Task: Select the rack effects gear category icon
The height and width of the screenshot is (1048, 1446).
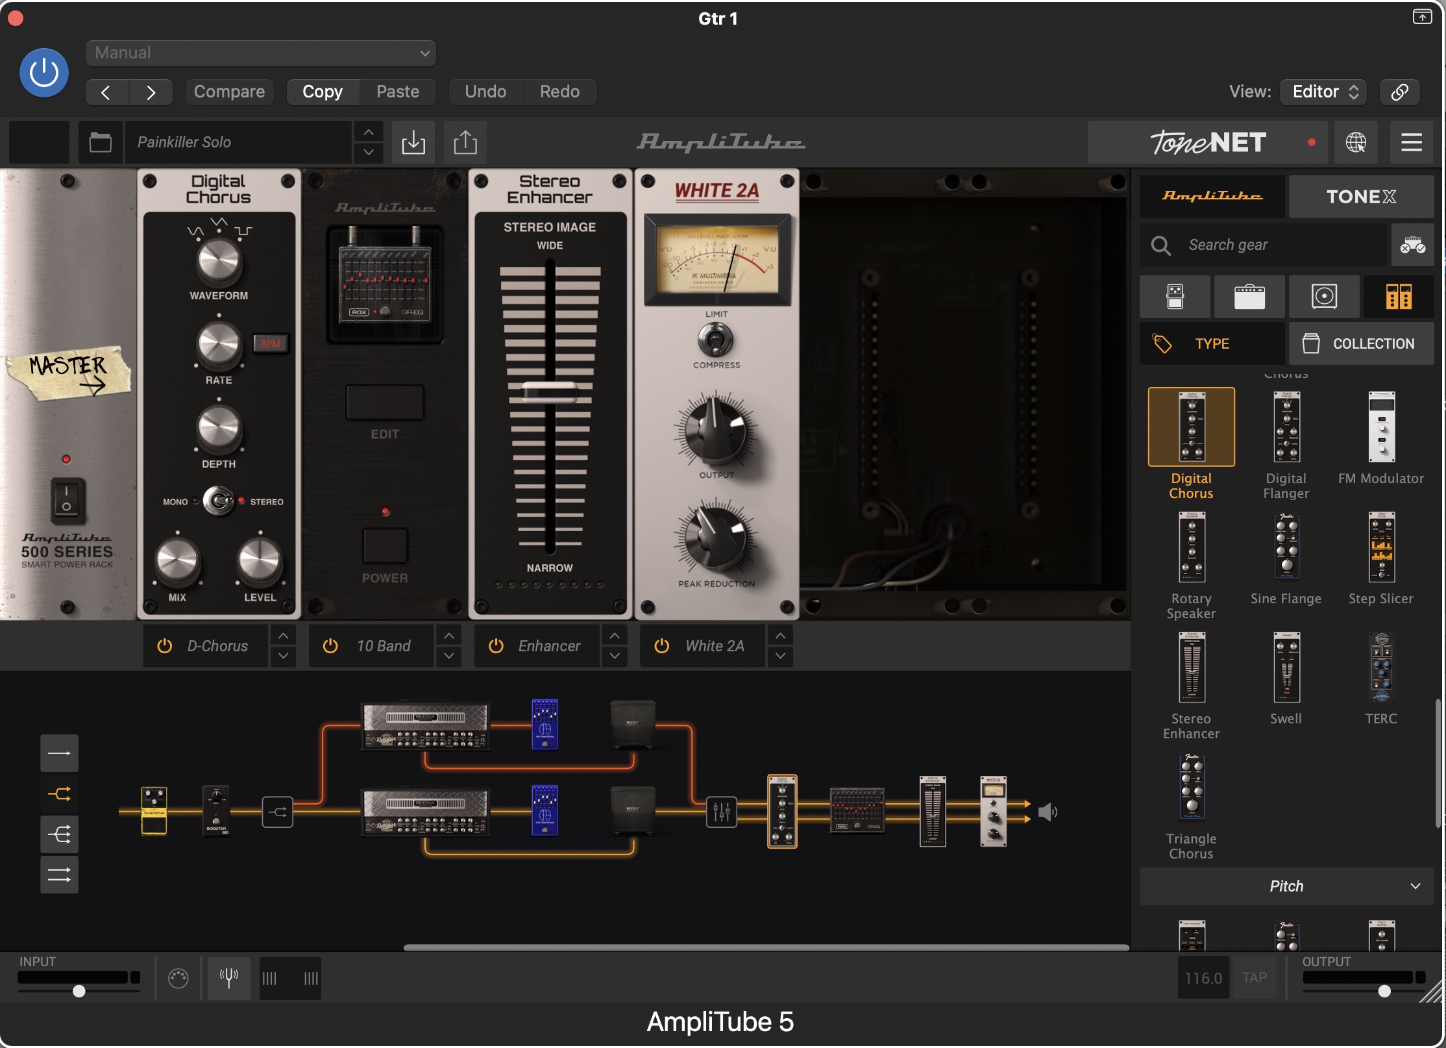Action: tap(1399, 297)
